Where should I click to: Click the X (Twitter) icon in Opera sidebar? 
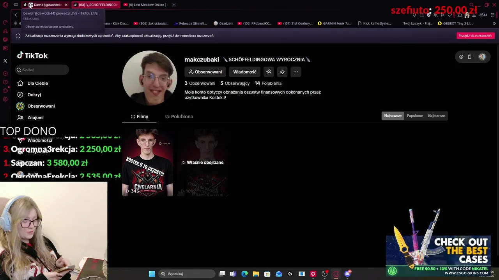tap(5, 61)
